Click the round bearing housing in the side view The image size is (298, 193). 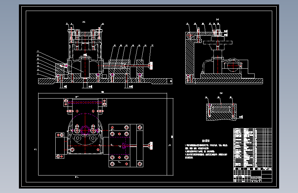point(233,66)
